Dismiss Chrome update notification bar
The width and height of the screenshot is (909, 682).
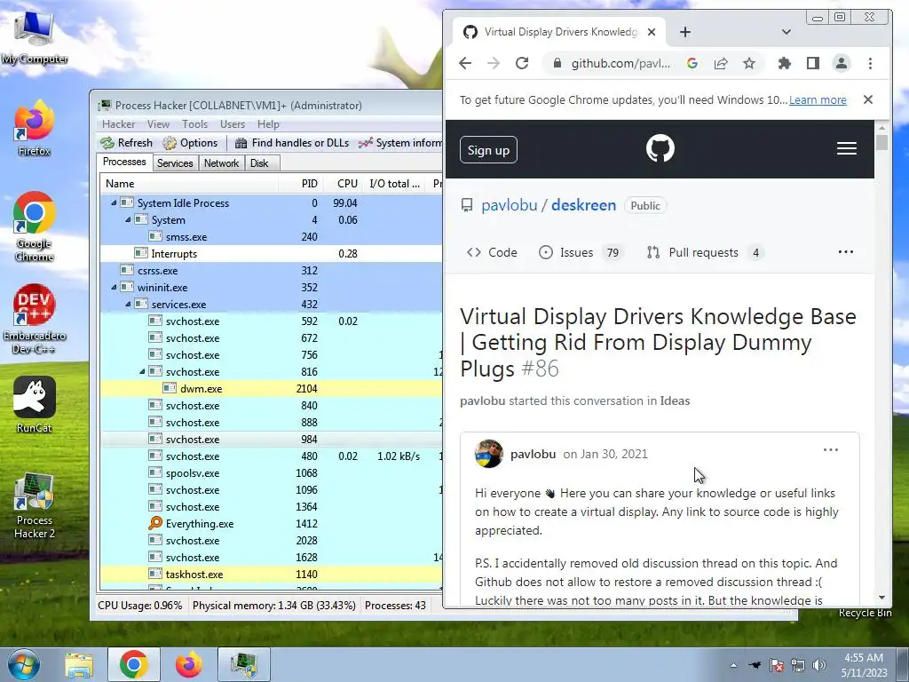click(868, 99)
